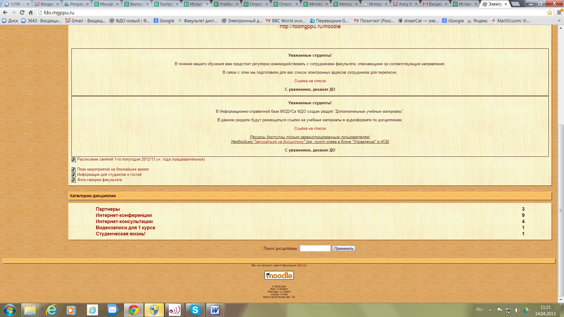Open the Студенческая жизнь! category
Screen dimensions: 564x317
(x=120, y=234)
